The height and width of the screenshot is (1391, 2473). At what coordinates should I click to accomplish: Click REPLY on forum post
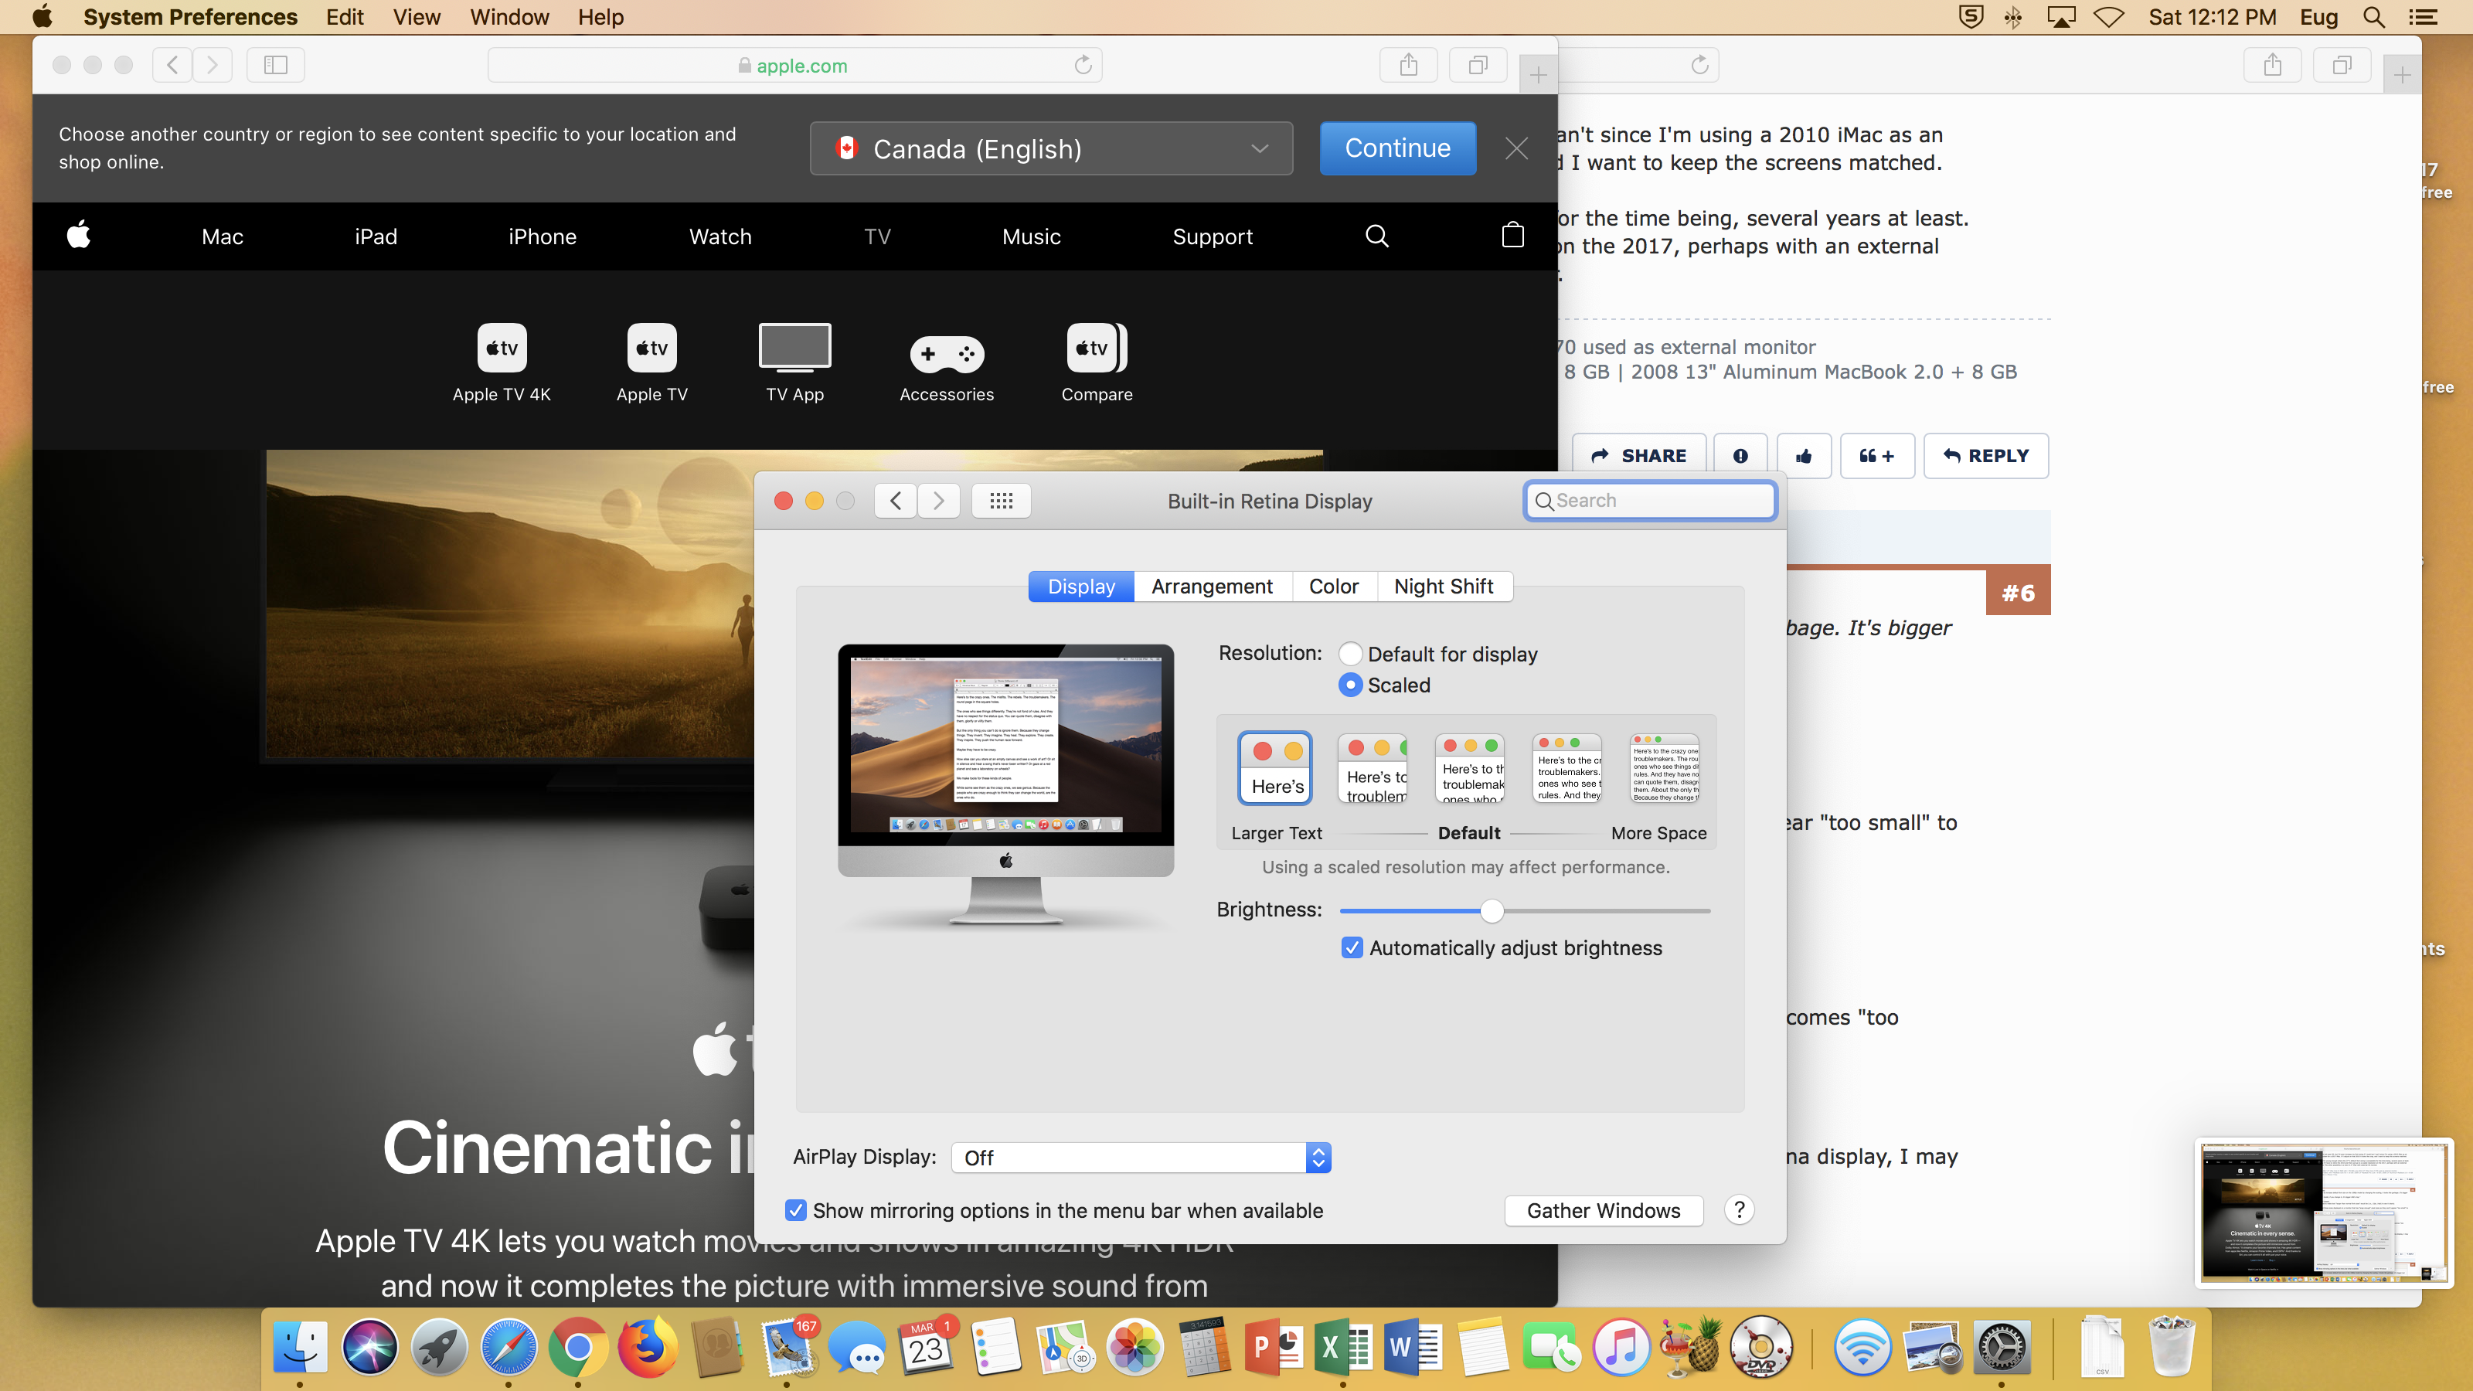(1985, 456)
